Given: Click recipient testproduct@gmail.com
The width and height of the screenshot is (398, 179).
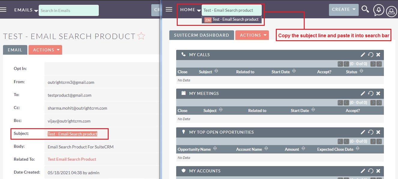Looking at the screenshot, I should (70, 95).
